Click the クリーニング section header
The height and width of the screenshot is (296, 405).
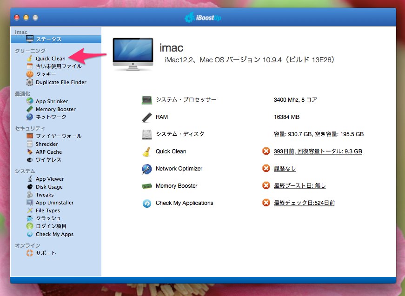[30, 51]
